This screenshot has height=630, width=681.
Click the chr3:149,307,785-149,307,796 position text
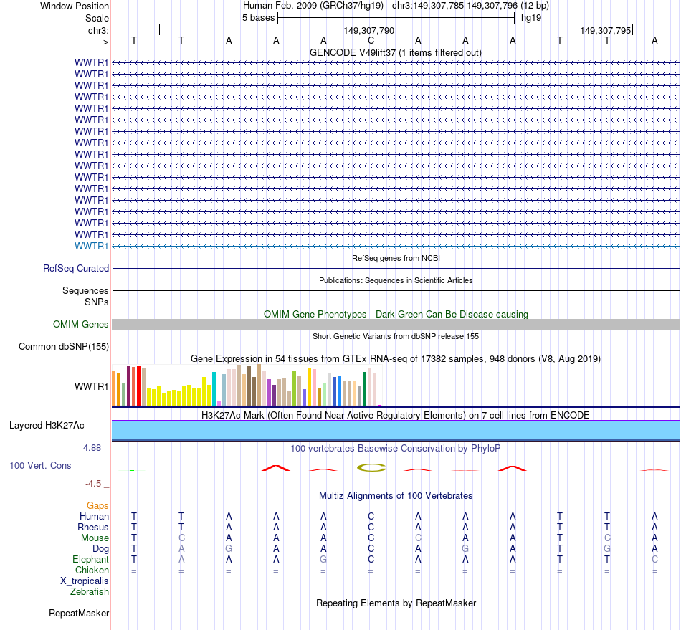[470, 6]
